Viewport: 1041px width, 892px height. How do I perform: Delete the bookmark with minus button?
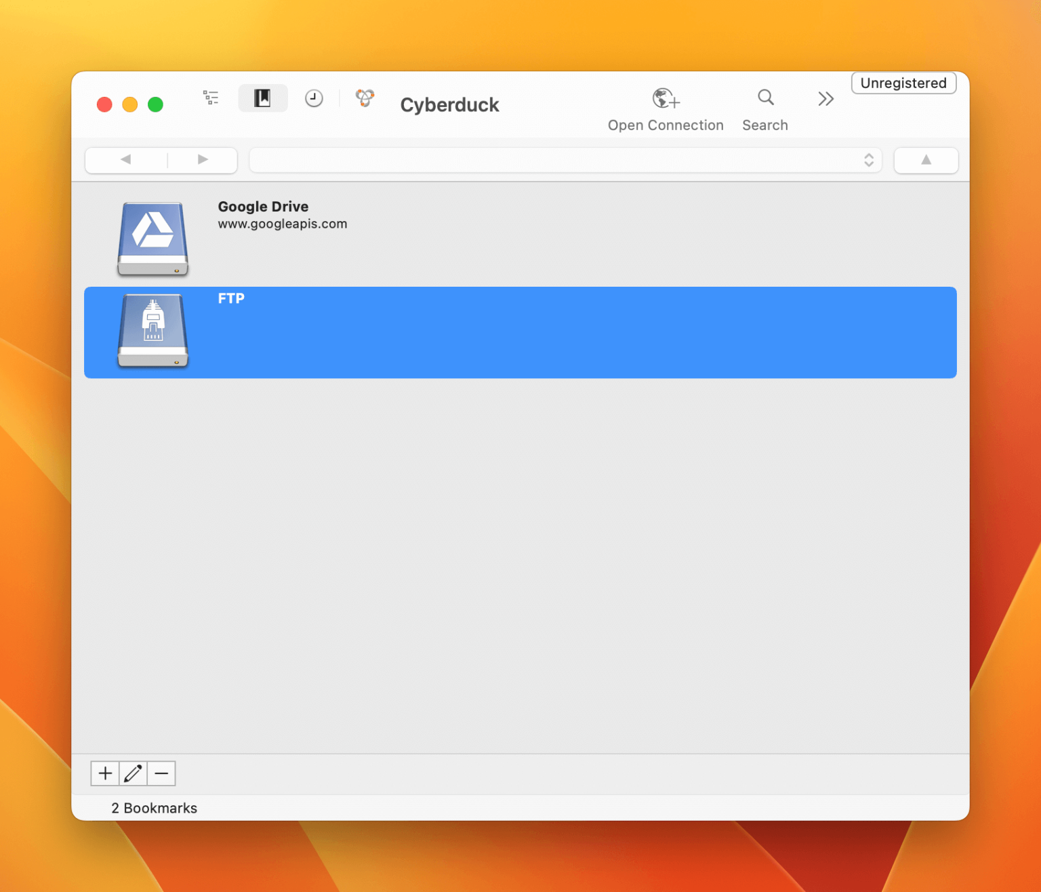[x=161, y=773]
